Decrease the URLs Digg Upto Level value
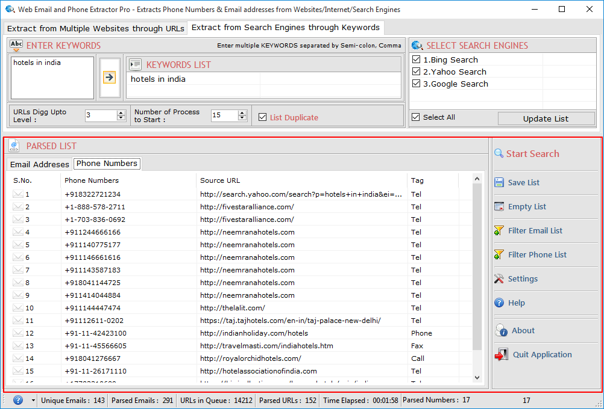Screen dimensions: 604x409 pos(121,118)
